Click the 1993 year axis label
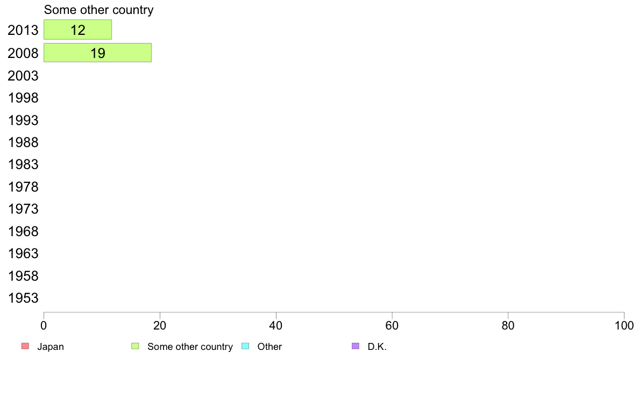This screenshot has height=395, width=639. pos(23,120)
